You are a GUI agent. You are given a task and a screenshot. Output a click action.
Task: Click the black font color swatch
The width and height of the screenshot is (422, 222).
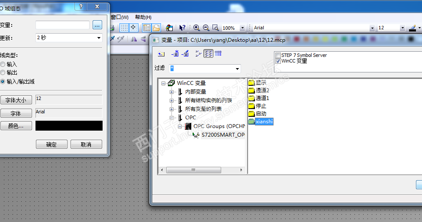pyautogui.click(x=69, y=126)
